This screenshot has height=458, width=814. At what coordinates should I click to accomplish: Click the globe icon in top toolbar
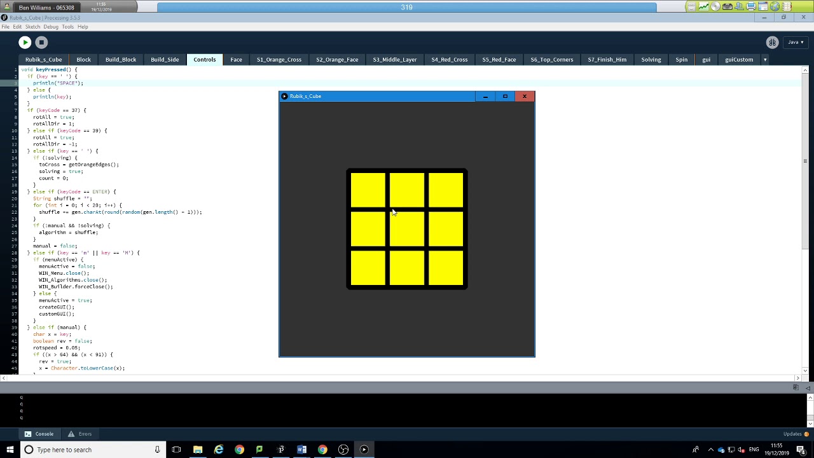pyautogui.click(x=775, y=6)
